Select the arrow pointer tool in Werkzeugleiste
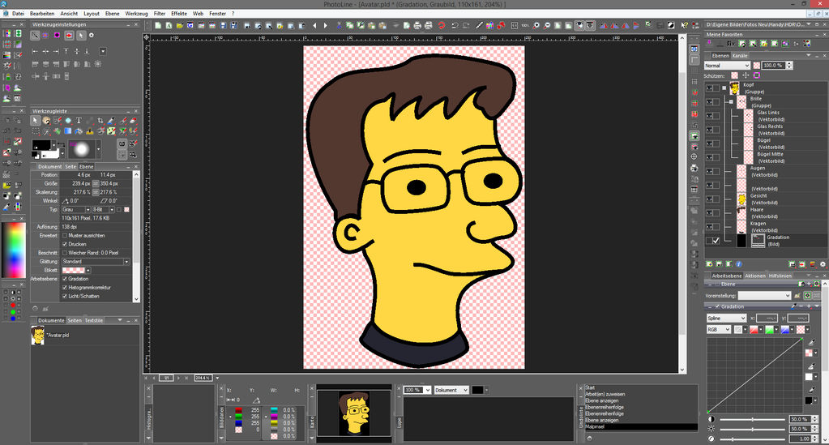829x445 pixels. [x=36, y=121]
